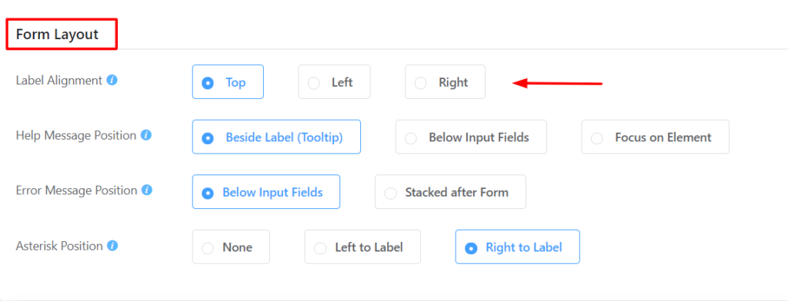788x301 pixels.
Task: Click the Label Alignment setting label text
Action: pos(59,81)
